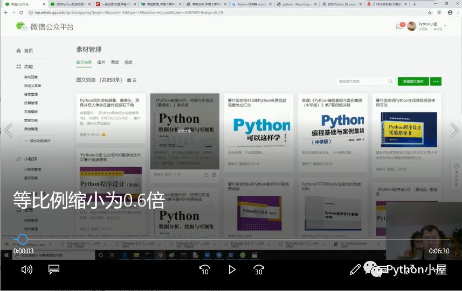462x291 pixels.
Task: Click the 小程序 link icon in sidebar
Action: [18, 159]
